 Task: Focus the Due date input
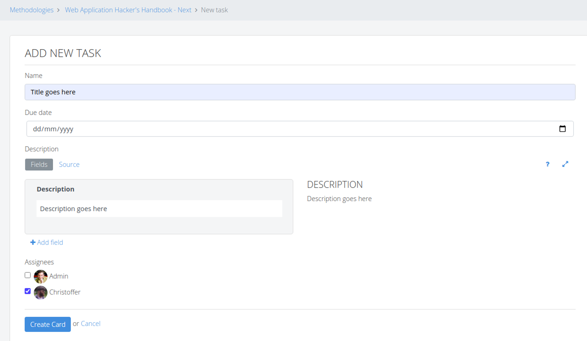click(300, 129)
